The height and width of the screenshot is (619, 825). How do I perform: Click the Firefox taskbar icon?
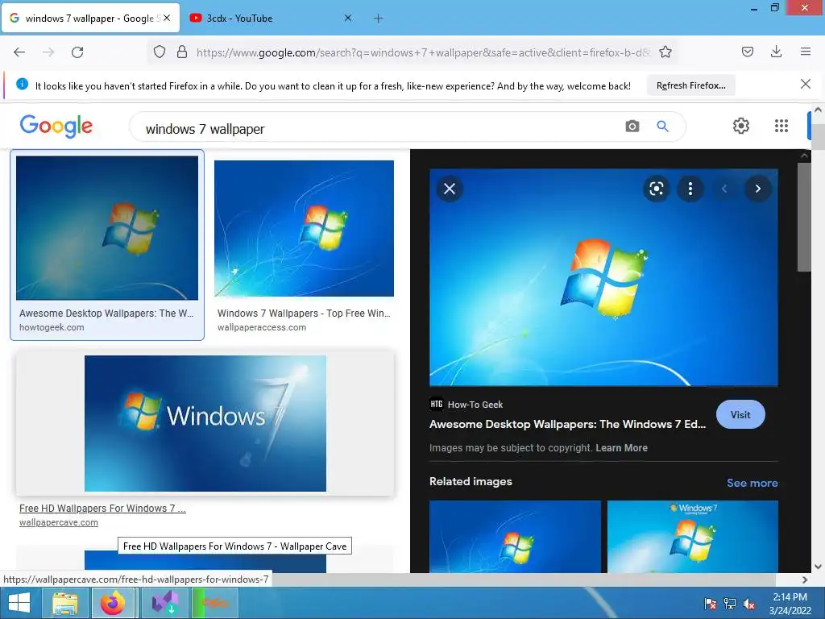point(113,603)
